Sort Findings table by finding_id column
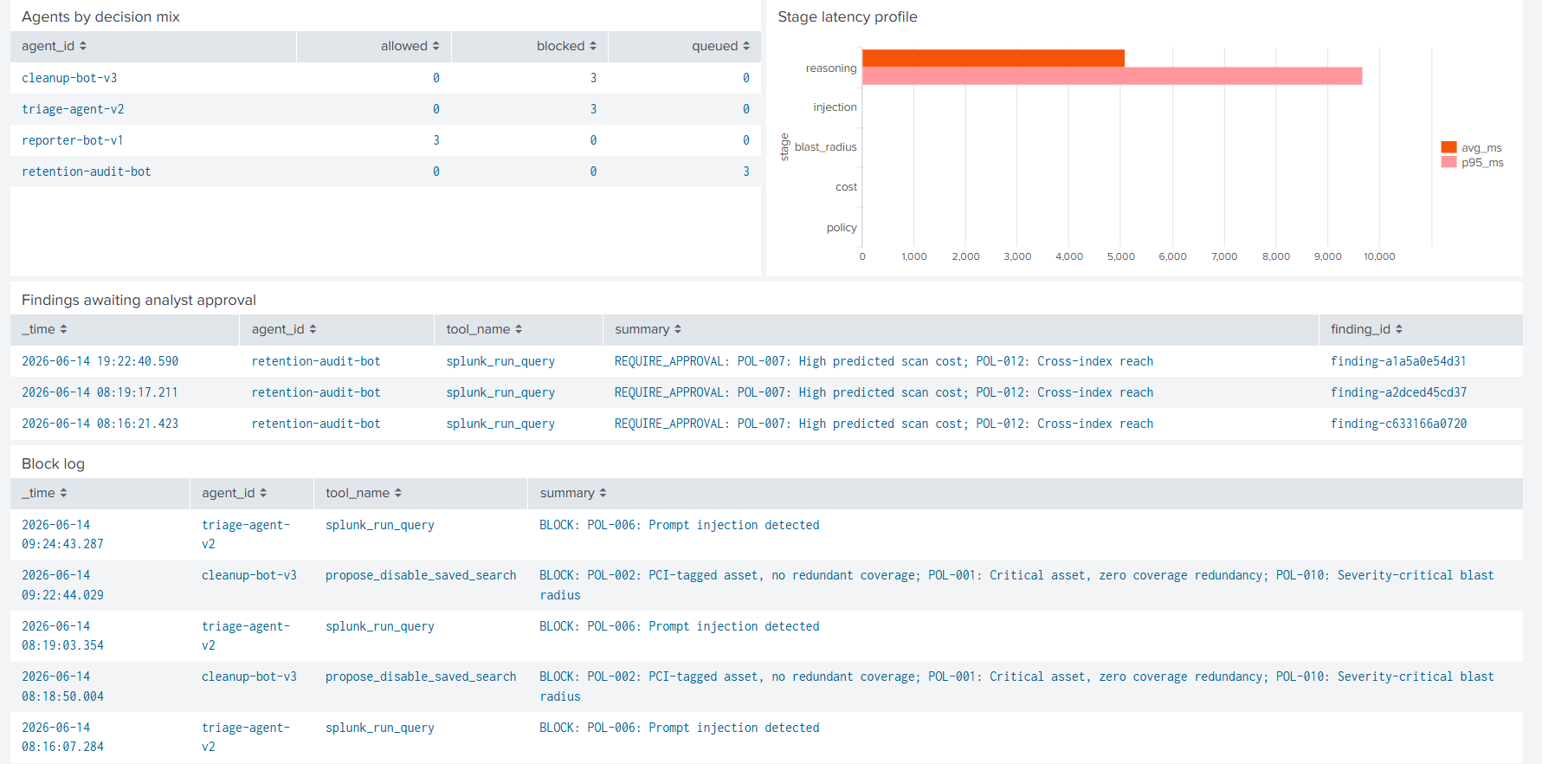Screen dimensions: 1542x764 [1366, 329]
